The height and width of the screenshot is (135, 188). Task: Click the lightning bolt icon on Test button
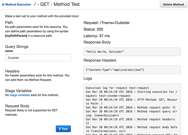60,129
